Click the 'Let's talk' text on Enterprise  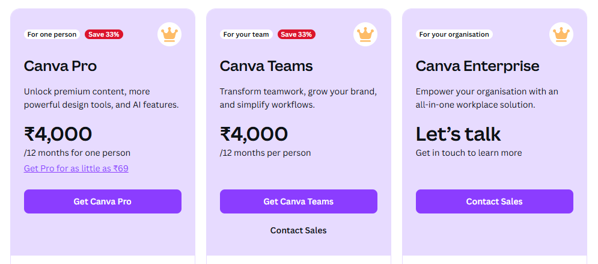pos(458,134)
